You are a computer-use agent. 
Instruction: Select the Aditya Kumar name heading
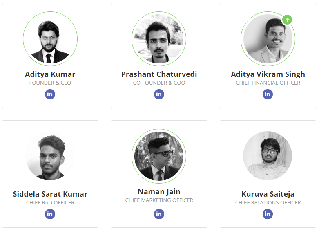[x=50, y=74]
